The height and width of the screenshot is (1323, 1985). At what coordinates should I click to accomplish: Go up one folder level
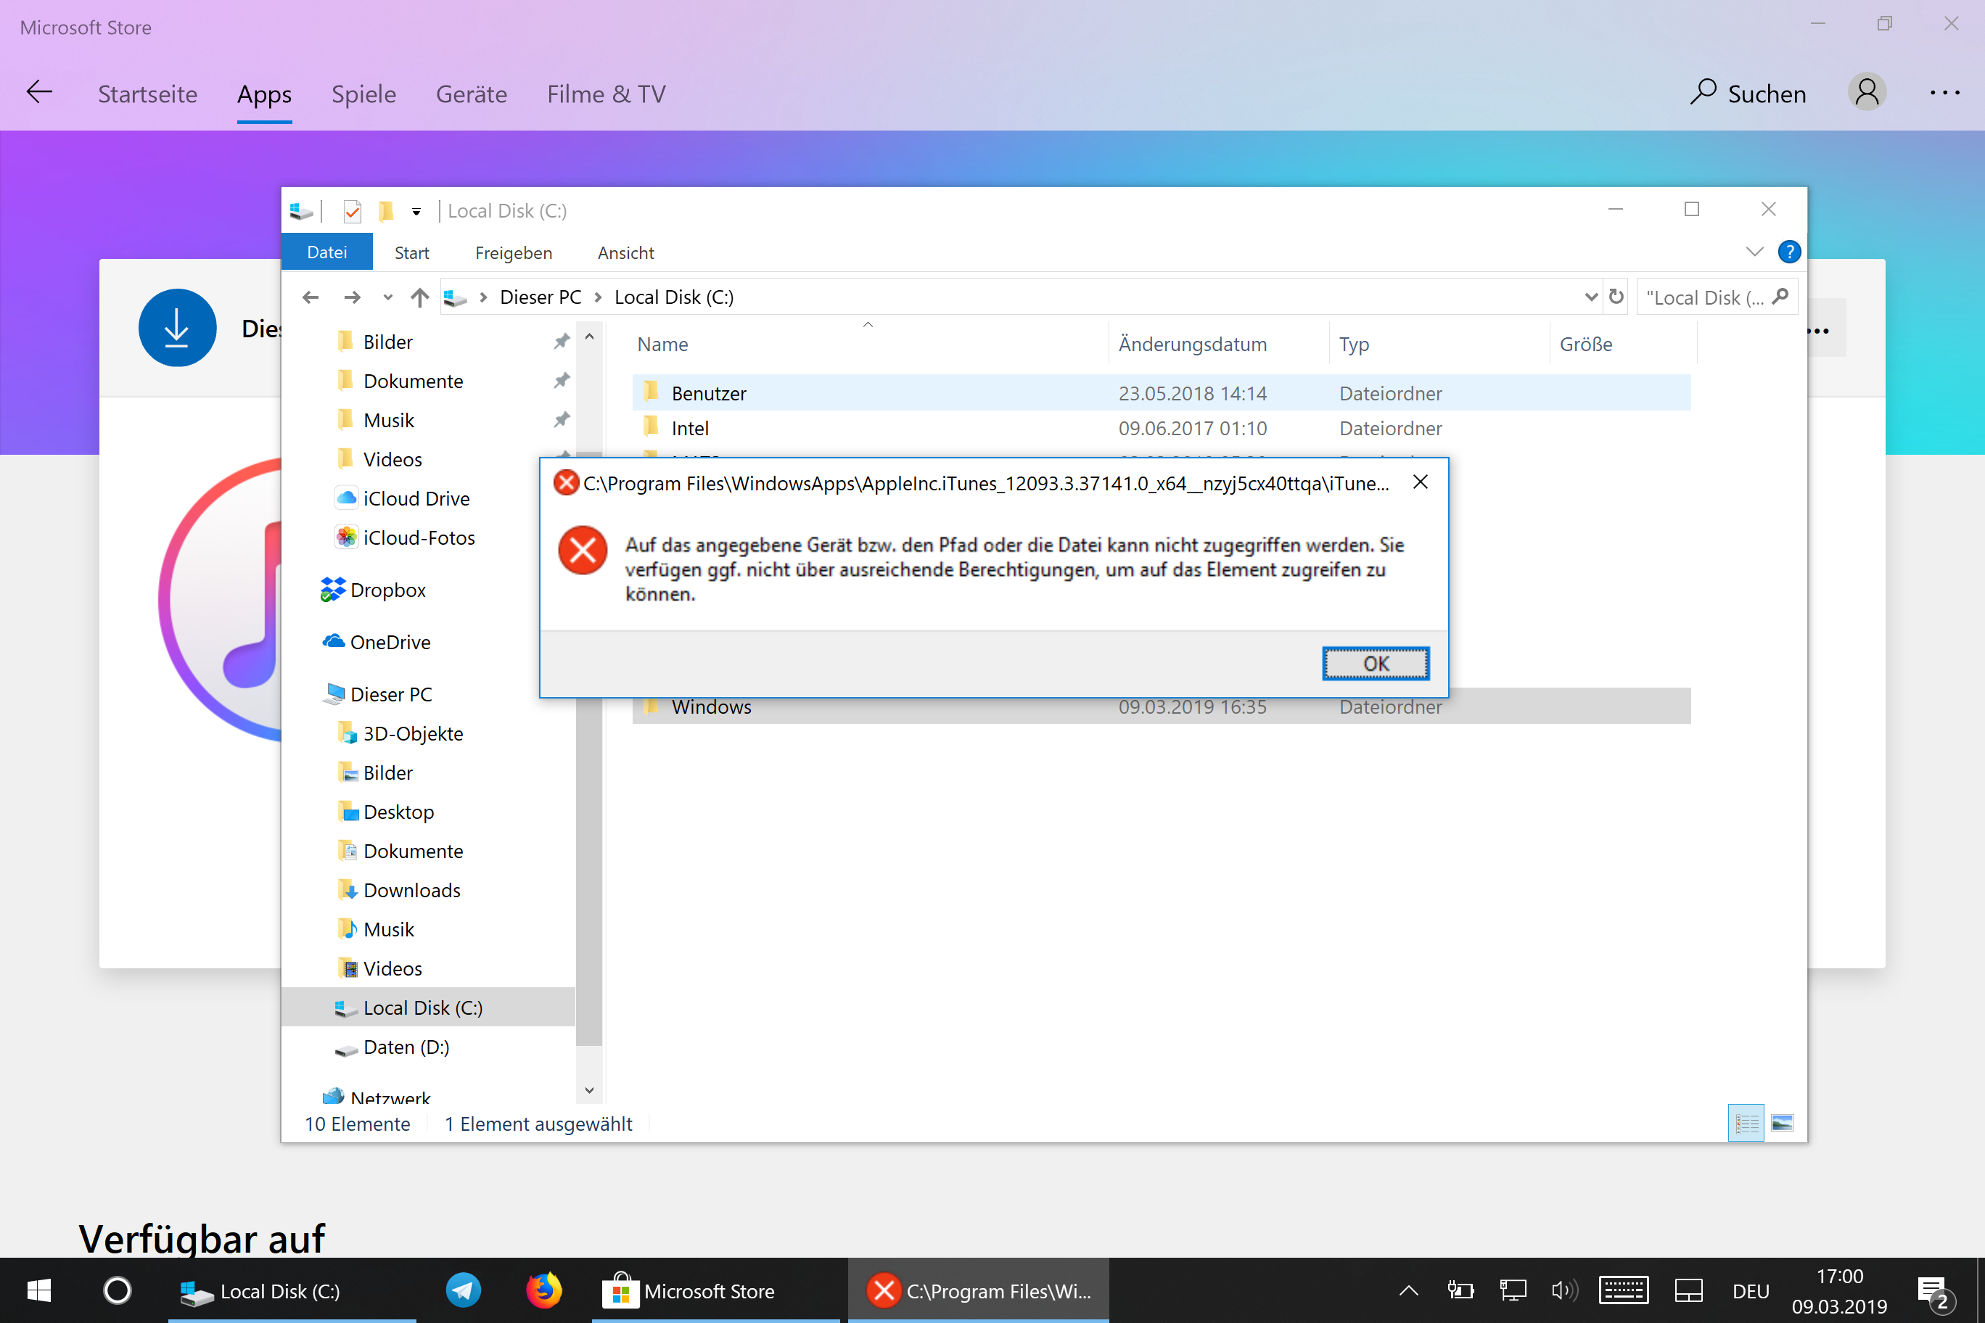coord(419,297)
